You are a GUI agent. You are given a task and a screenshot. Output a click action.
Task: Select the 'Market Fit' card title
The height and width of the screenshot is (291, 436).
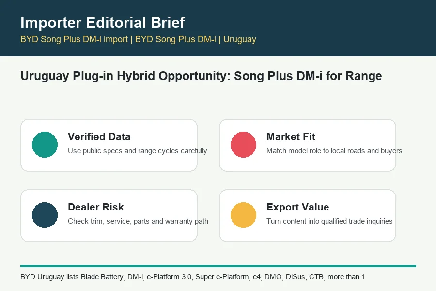pos(291,137)
